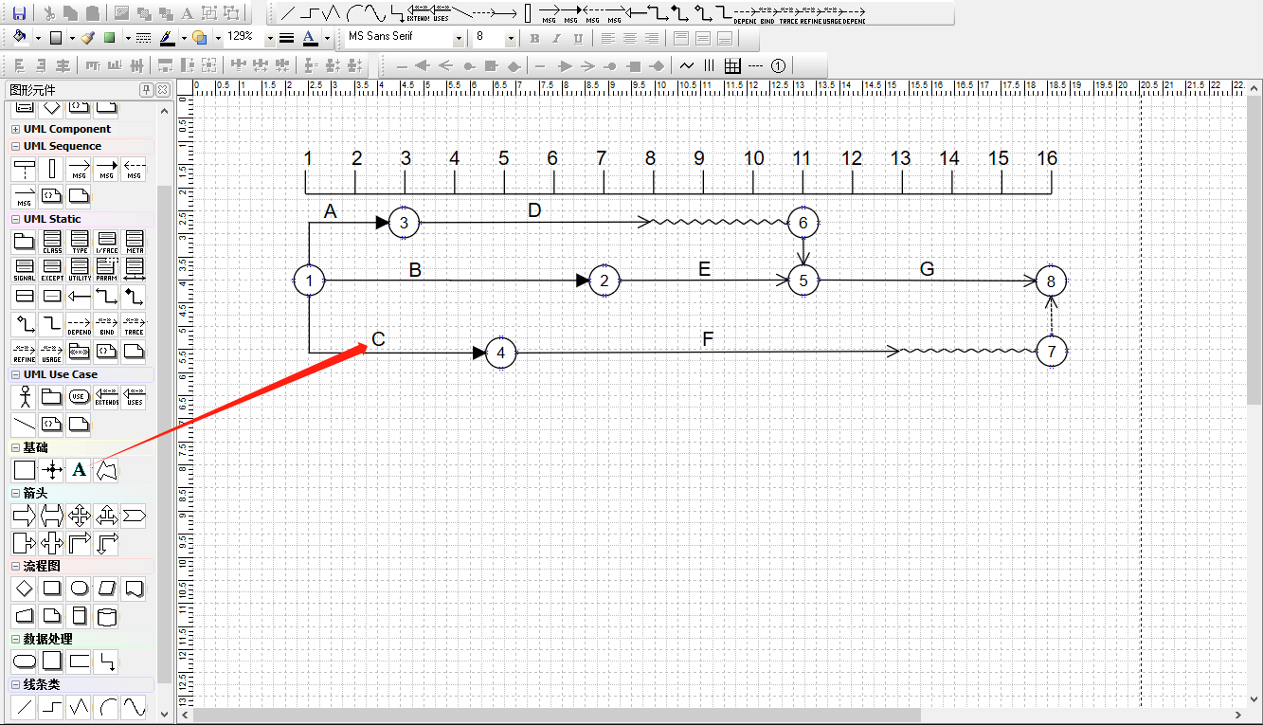This screenshot has height=725, width=1263.
Task: Open the font color 'A' picker
Action: (311, 38)
